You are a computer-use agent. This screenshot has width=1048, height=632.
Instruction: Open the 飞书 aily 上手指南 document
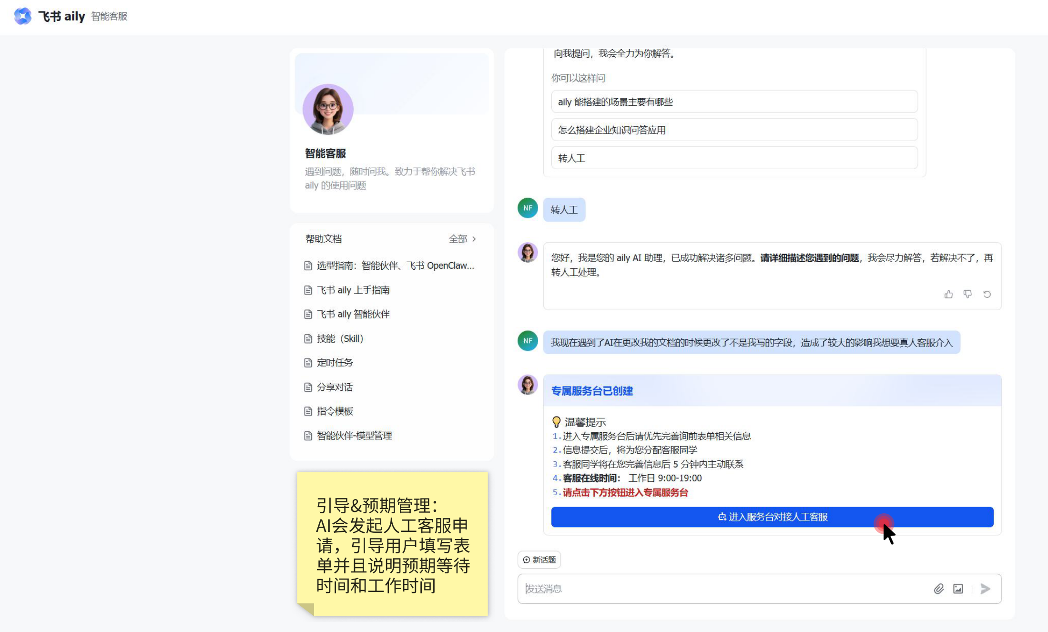pos(353,290)
